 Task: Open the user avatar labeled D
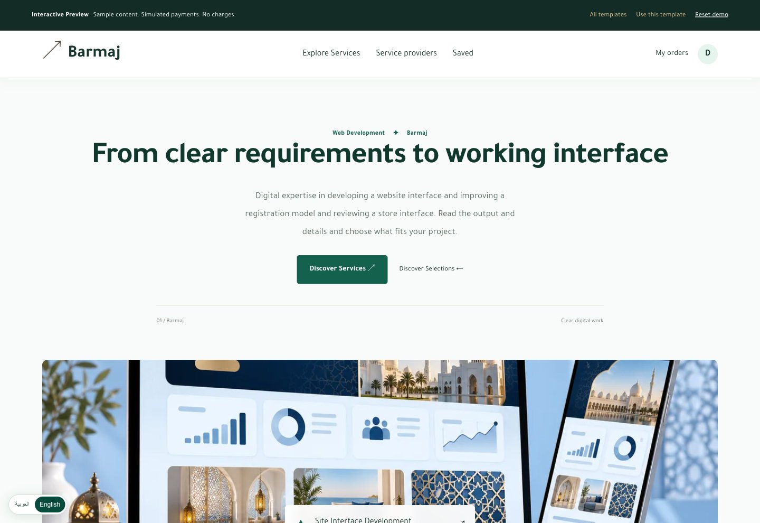tap(707, 53)
